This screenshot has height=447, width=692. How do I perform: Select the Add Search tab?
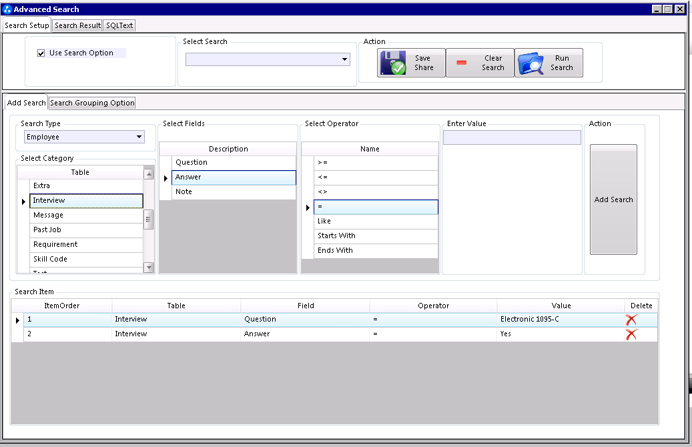point(27,103)
